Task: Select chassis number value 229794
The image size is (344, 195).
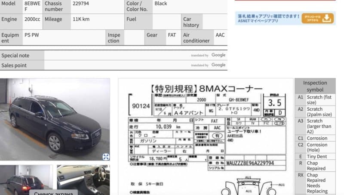Action: coord(81,3)
